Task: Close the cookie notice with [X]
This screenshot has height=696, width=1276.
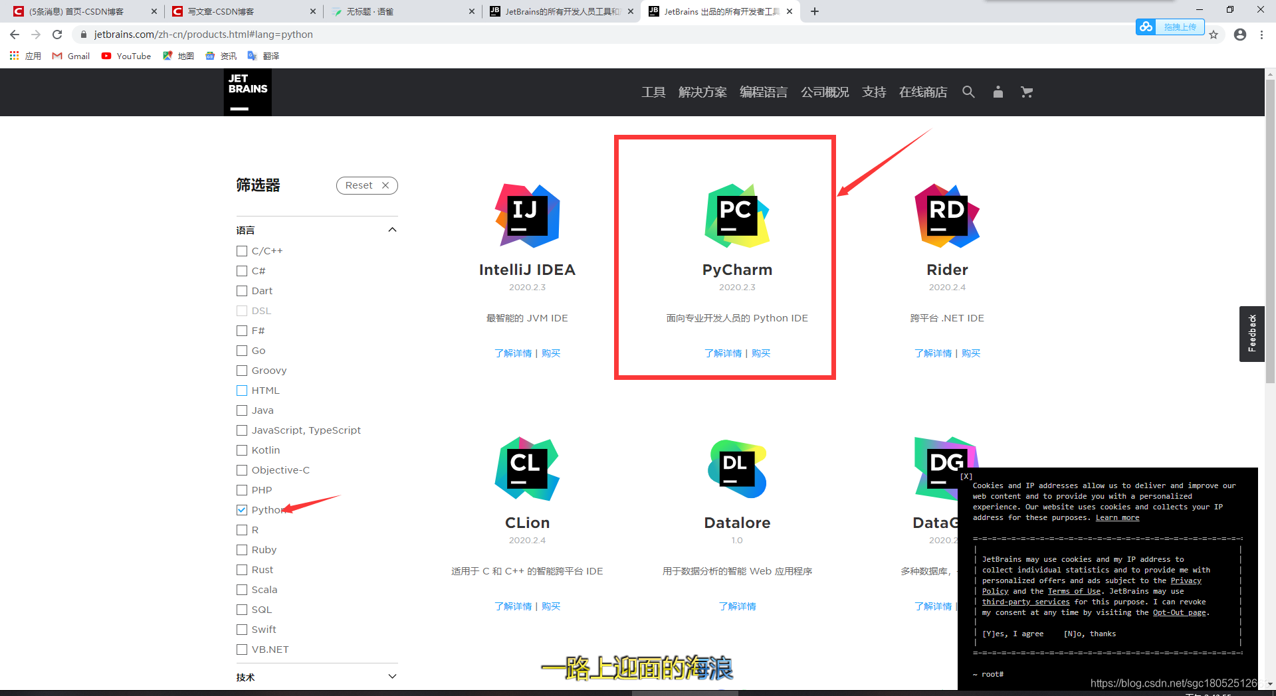Action: click(x=966, y=476)
